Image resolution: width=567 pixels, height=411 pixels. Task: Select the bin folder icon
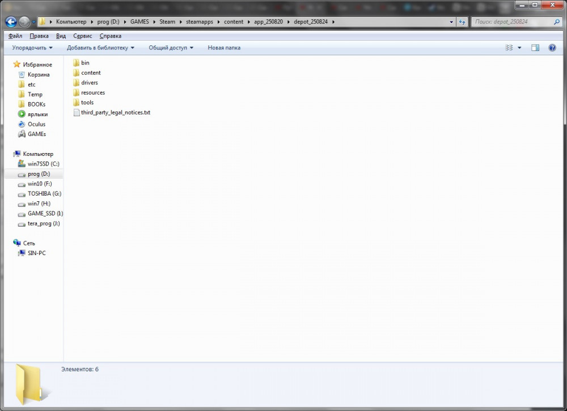[76, 62]
